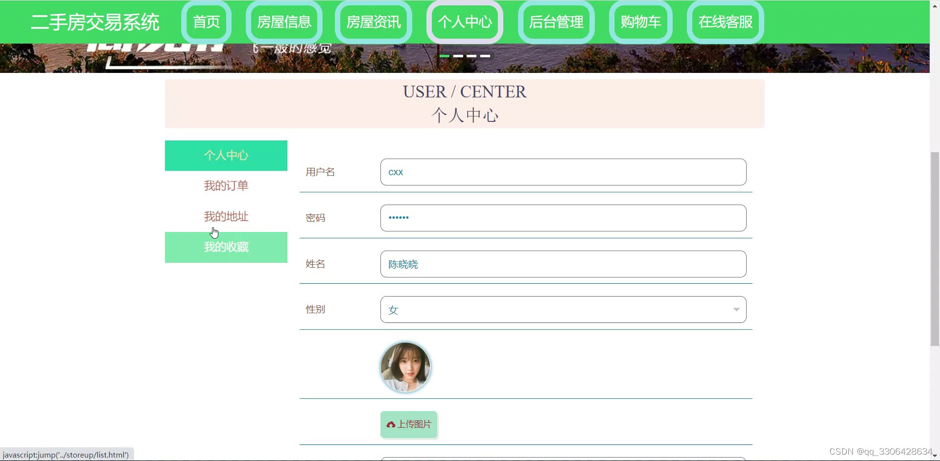Open the 在线客服 online support page
The height and width of the screenshot is (461, 940).
coord(726,22)
